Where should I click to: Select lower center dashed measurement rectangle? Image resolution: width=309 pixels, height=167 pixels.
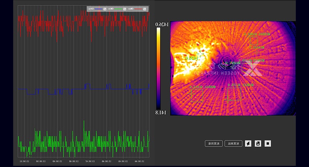tap(234, 94)
